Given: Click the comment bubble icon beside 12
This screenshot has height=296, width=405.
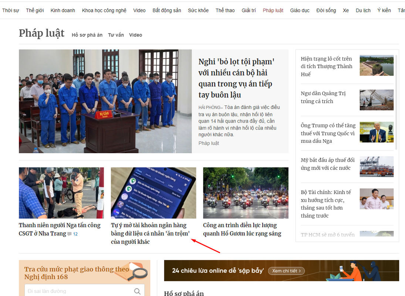Looking at the screenshot, I should [x=69, y=234].
